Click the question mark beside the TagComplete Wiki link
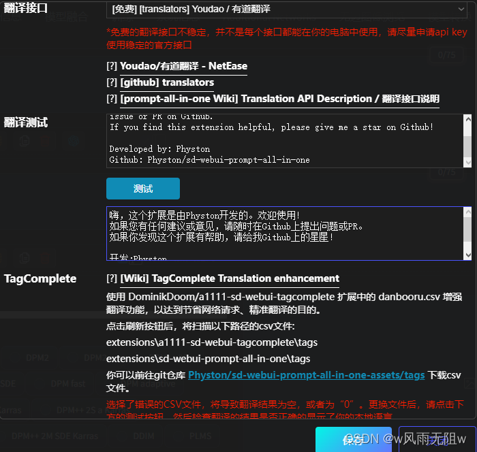This screenshot has height=452, width=477. [x=112, y=278]
